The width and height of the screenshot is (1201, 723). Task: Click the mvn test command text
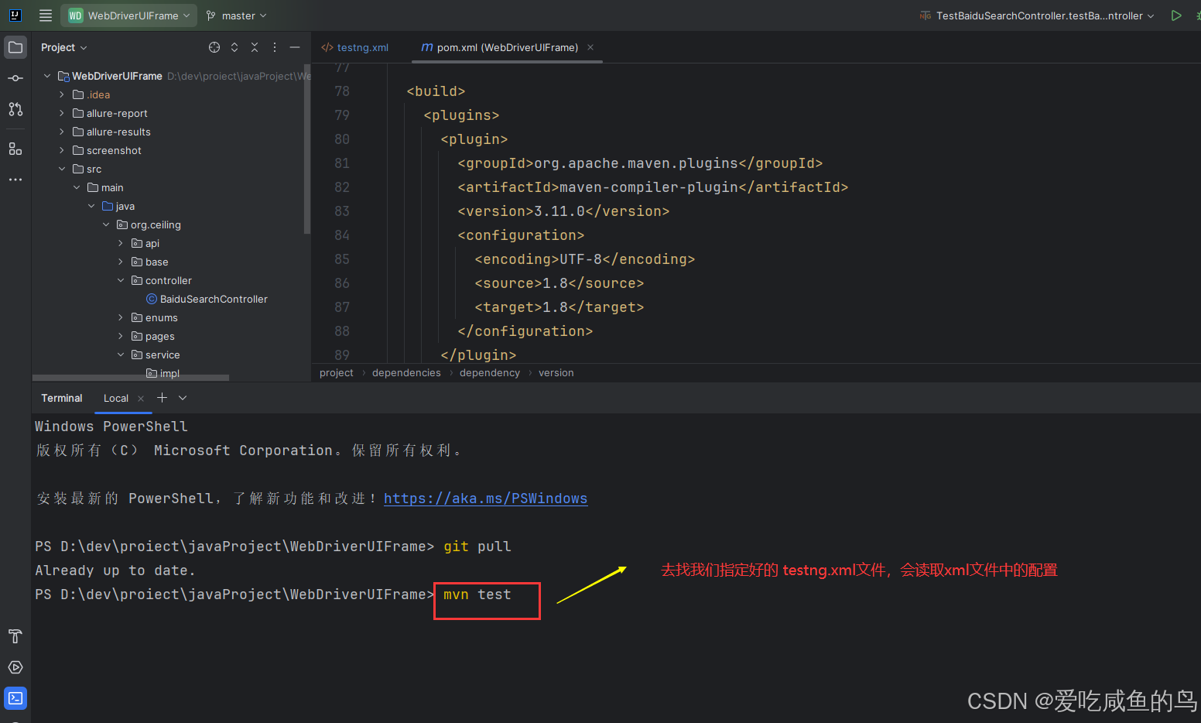477,595
